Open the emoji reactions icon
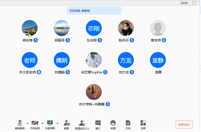201x132 pixels. pyautogui.click(x=113, y=123)
